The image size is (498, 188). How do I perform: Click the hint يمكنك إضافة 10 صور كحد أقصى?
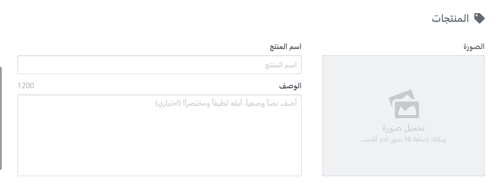click(403, 140)
